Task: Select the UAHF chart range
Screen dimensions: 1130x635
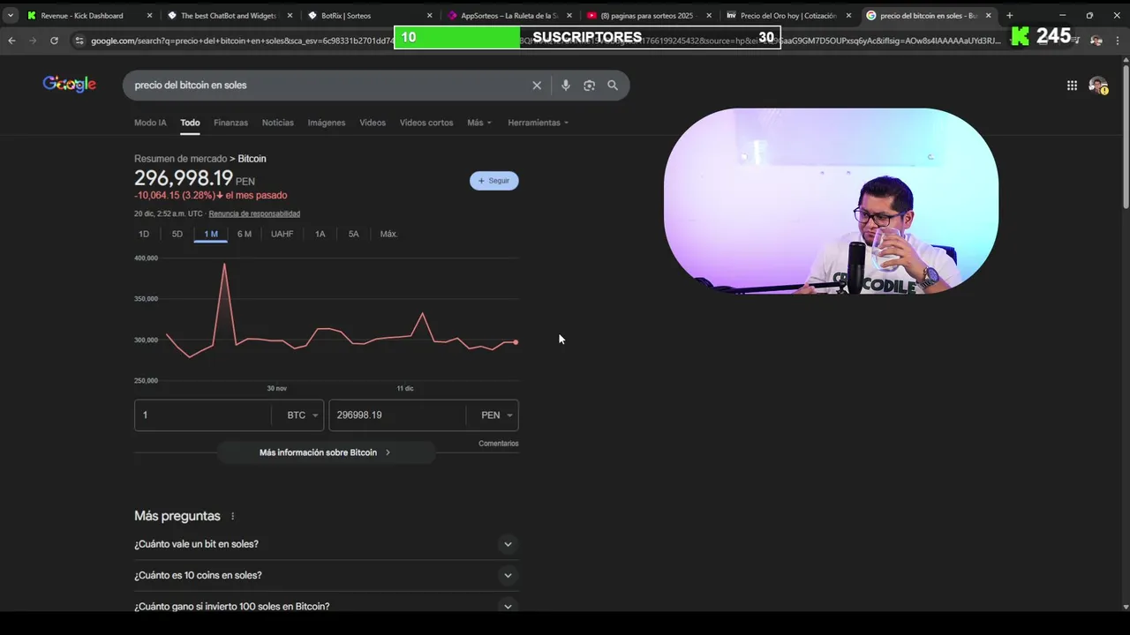Action: [282, 234]
